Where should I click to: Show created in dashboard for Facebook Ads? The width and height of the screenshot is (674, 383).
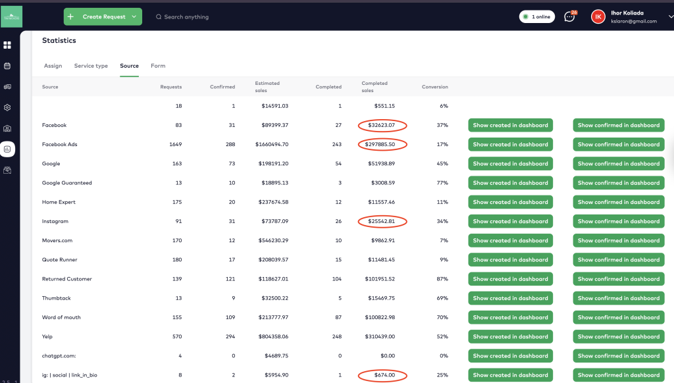click(510, 144)
